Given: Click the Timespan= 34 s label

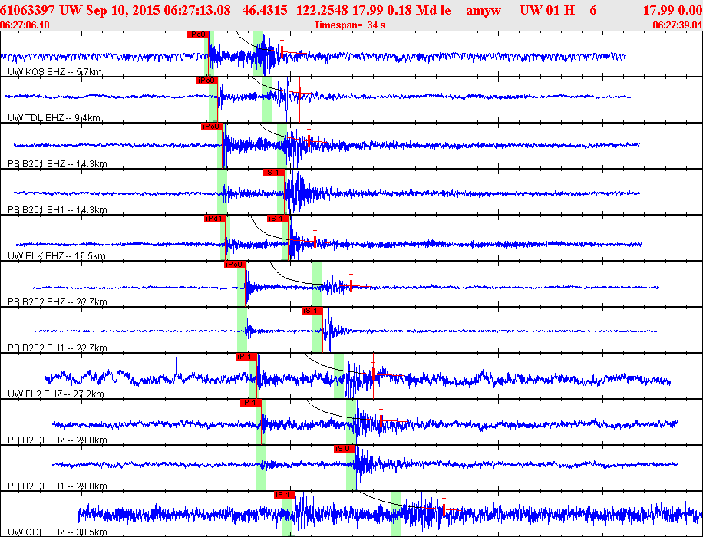Looking at the screenshot, I should pyautogui.click(x=350, y=25).
